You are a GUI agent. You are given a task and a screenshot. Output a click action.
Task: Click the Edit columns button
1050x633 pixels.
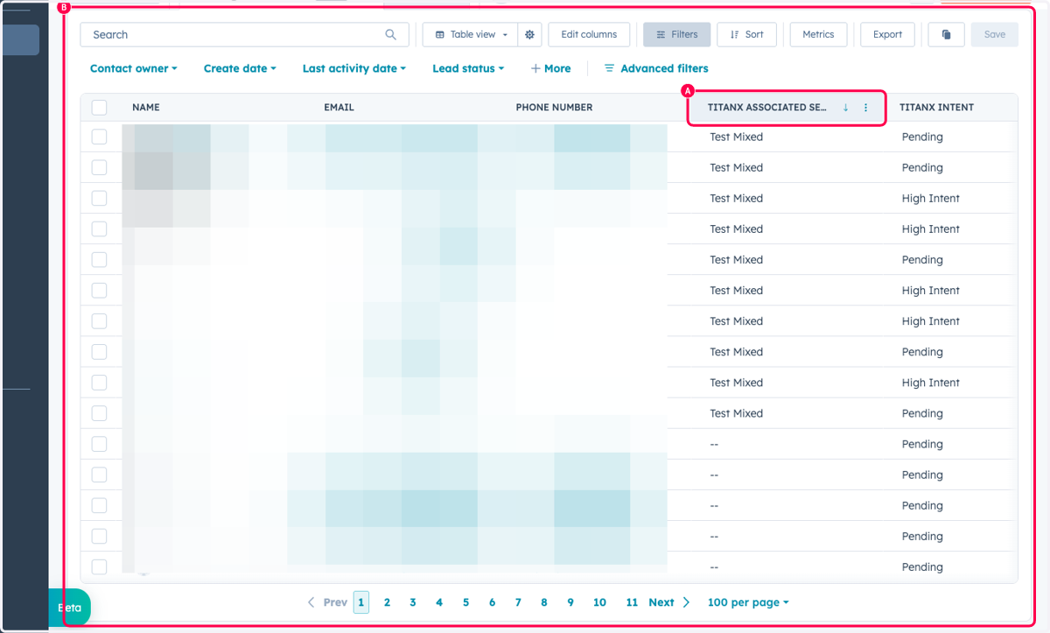589,34
